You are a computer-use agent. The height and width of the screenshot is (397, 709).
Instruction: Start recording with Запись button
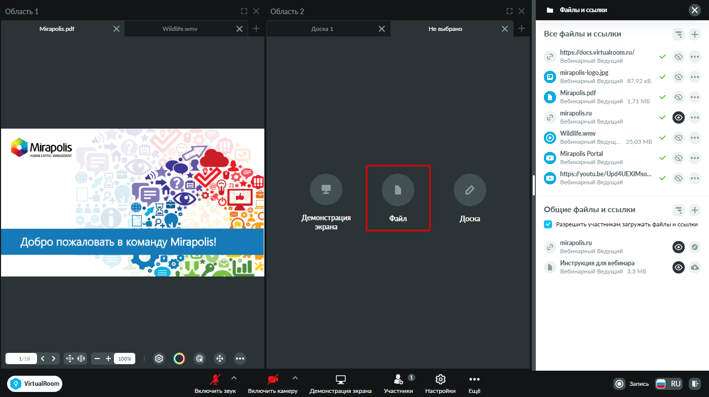click(x=631, y=384)
